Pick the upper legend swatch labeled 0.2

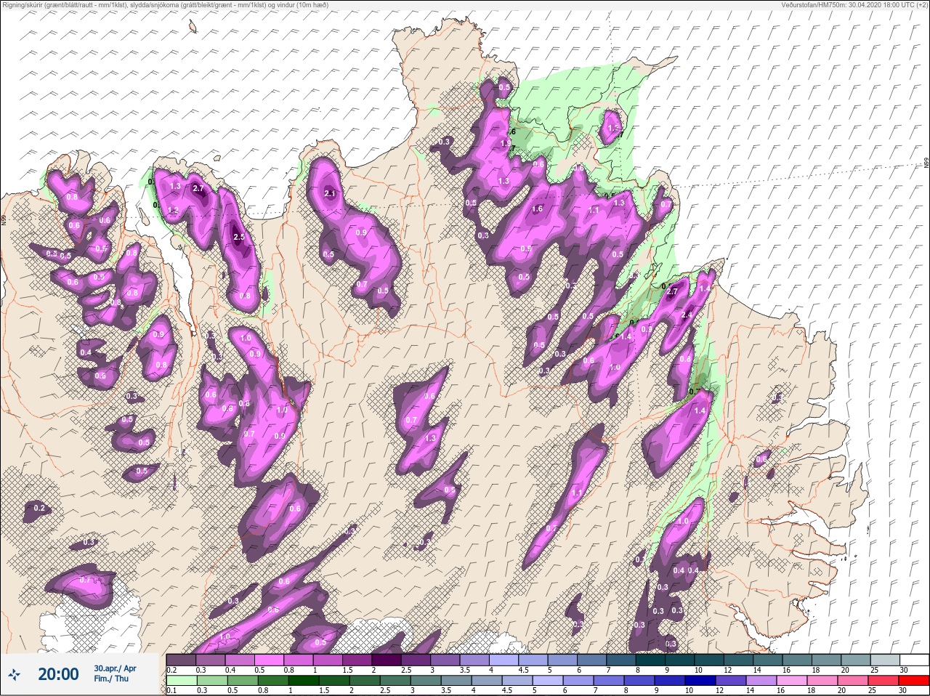(181, 659)
